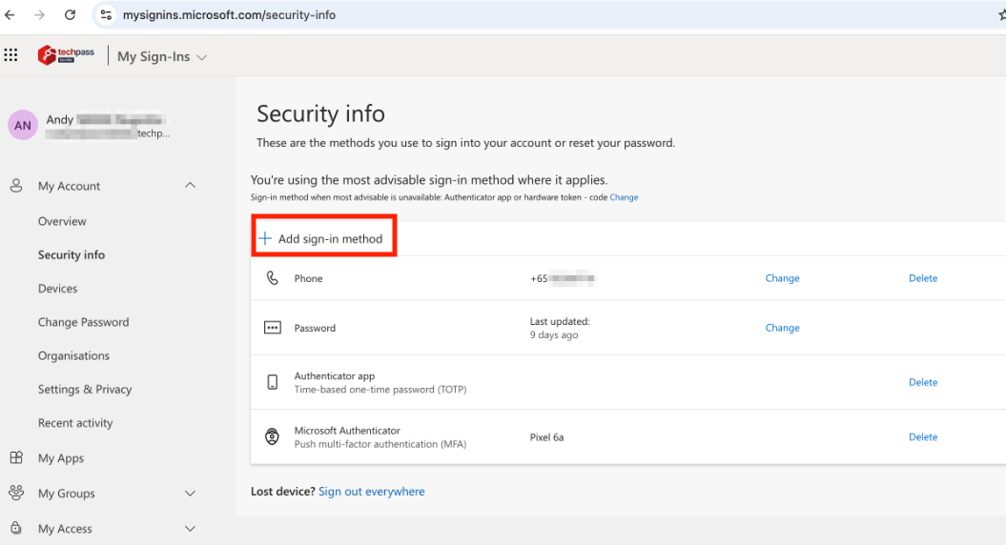Click the Microsoft Authenticator row icon
Viewport: 1006px width, 545px height.
[x=273, y=437]
